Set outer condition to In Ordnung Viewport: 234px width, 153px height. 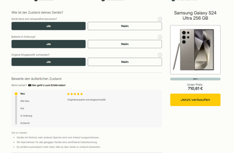pos(26,116)
